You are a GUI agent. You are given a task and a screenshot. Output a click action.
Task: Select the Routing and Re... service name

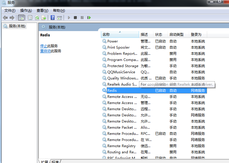click(x=122, y=152)
